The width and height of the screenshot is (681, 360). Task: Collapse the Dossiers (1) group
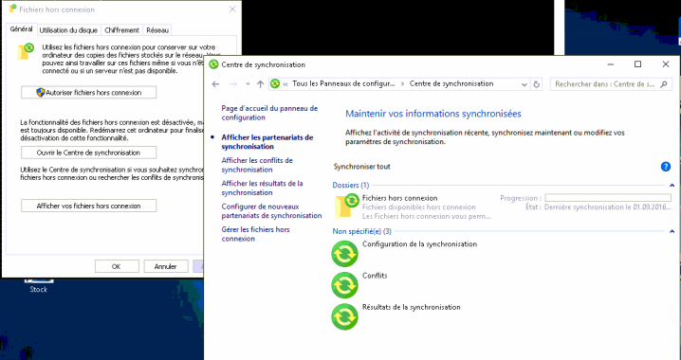pos(672,185)
